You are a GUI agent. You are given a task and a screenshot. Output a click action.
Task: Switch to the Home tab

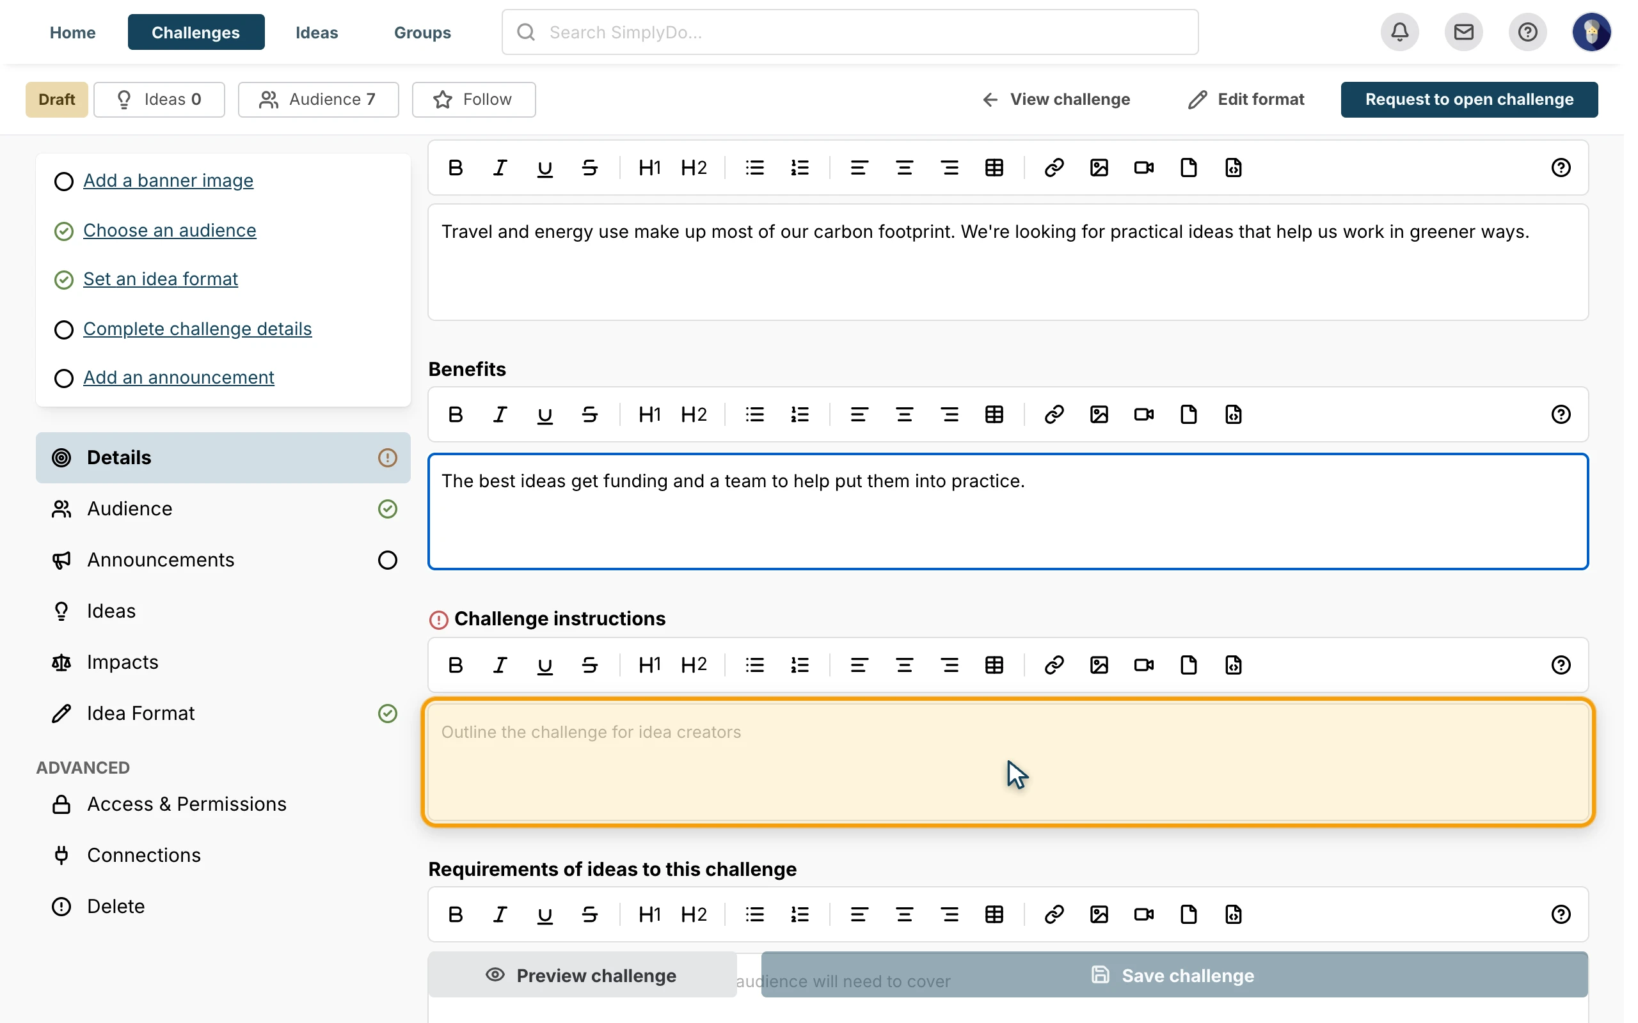[x=72, y=32]
